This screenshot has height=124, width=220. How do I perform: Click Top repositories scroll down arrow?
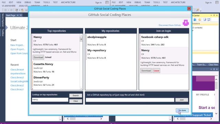81,89
